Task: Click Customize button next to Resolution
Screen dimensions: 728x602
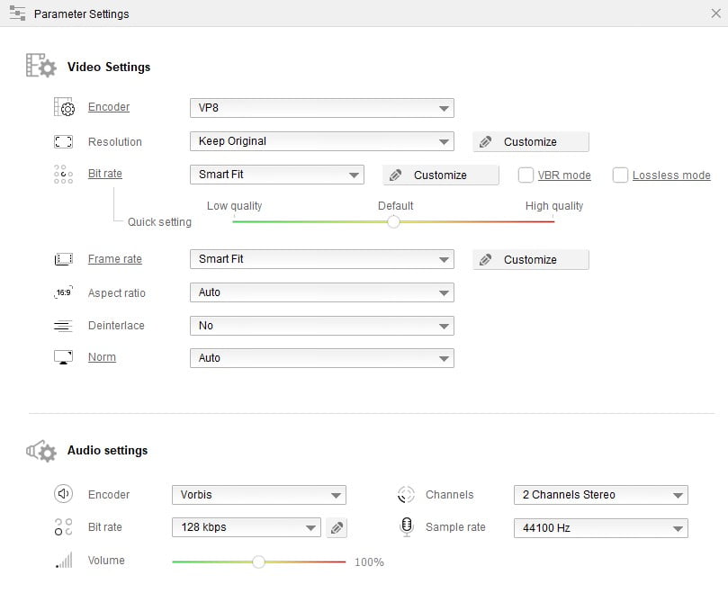Action: click(x=531, y=141)
